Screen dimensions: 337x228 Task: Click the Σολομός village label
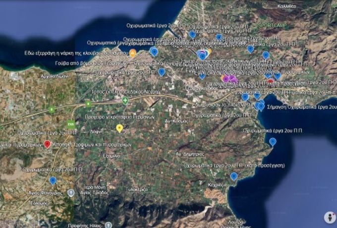coord(39,203)
